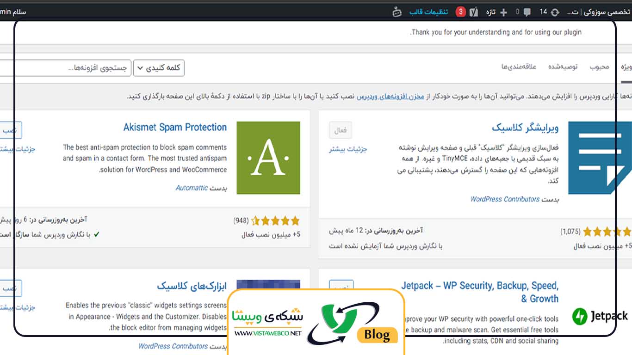The width and height of the screenshot is (632, 355).
Task: Expand the کلمه کلیدی search type dropdown
Action: point(159,68)
